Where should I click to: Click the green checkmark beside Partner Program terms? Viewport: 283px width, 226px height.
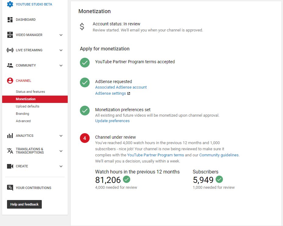coord(85,63)
